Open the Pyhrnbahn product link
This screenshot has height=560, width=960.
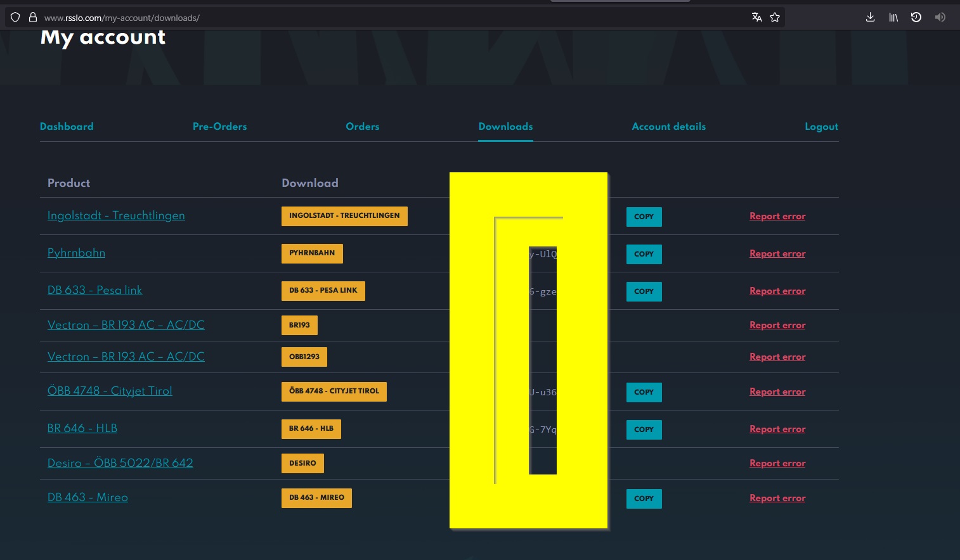pos(76,253)
